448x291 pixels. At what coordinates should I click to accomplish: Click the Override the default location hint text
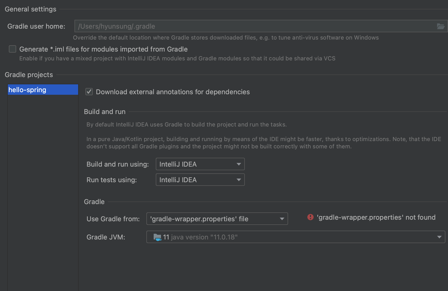(226, 37)
